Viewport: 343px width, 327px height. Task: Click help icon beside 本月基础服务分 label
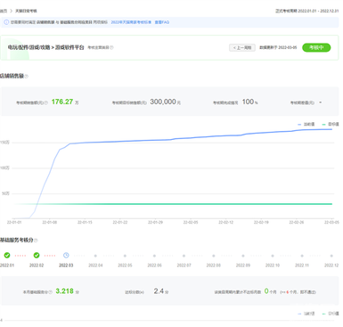pos(51,292)
